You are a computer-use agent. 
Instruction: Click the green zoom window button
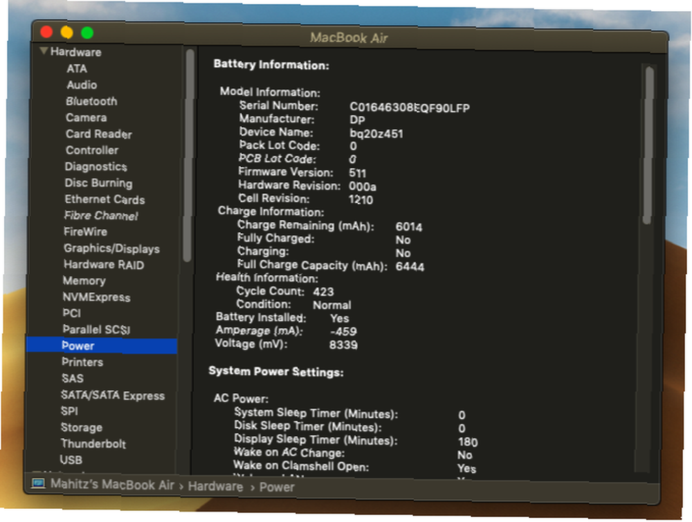point(87,33)
